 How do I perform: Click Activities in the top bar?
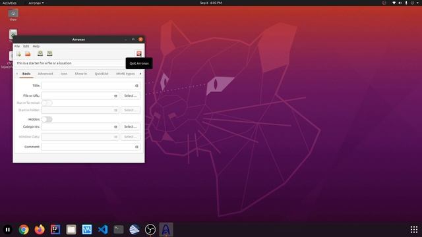9,3
